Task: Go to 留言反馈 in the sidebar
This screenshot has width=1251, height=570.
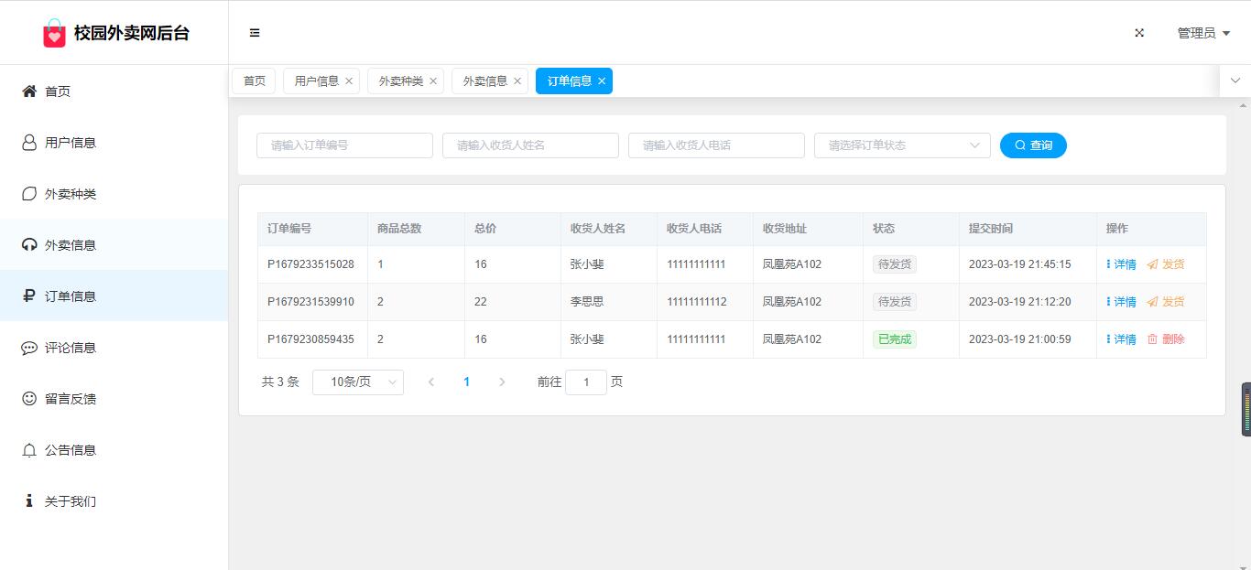Action: click(71, 399)
